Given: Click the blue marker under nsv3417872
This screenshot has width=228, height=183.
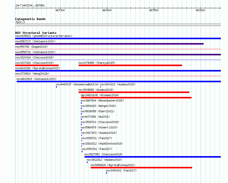Looking at the screenshot, I should [x=82, y=135].
